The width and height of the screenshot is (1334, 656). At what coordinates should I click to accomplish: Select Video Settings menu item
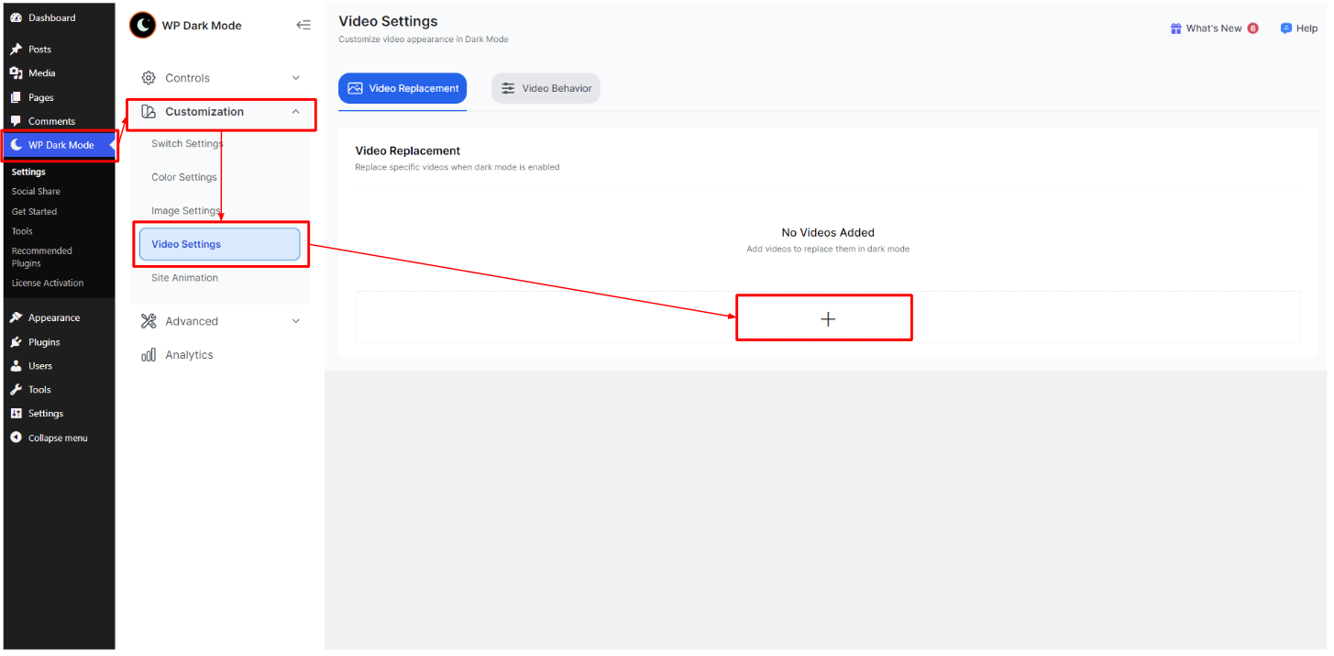220,244
